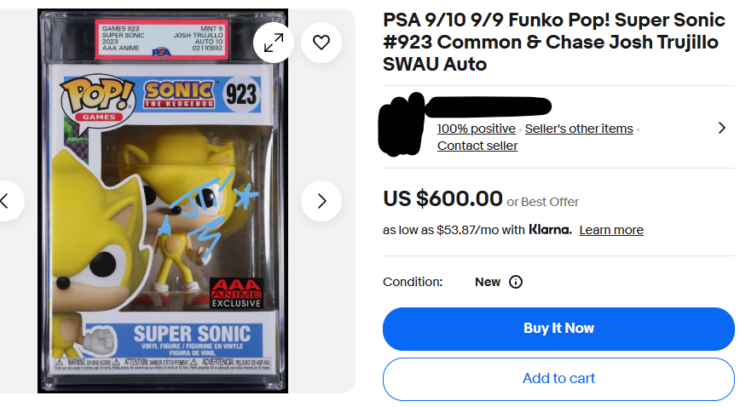Open Klarna Learn more link
The height and width of the screenshot is (407, 740).
pos(611,230)
